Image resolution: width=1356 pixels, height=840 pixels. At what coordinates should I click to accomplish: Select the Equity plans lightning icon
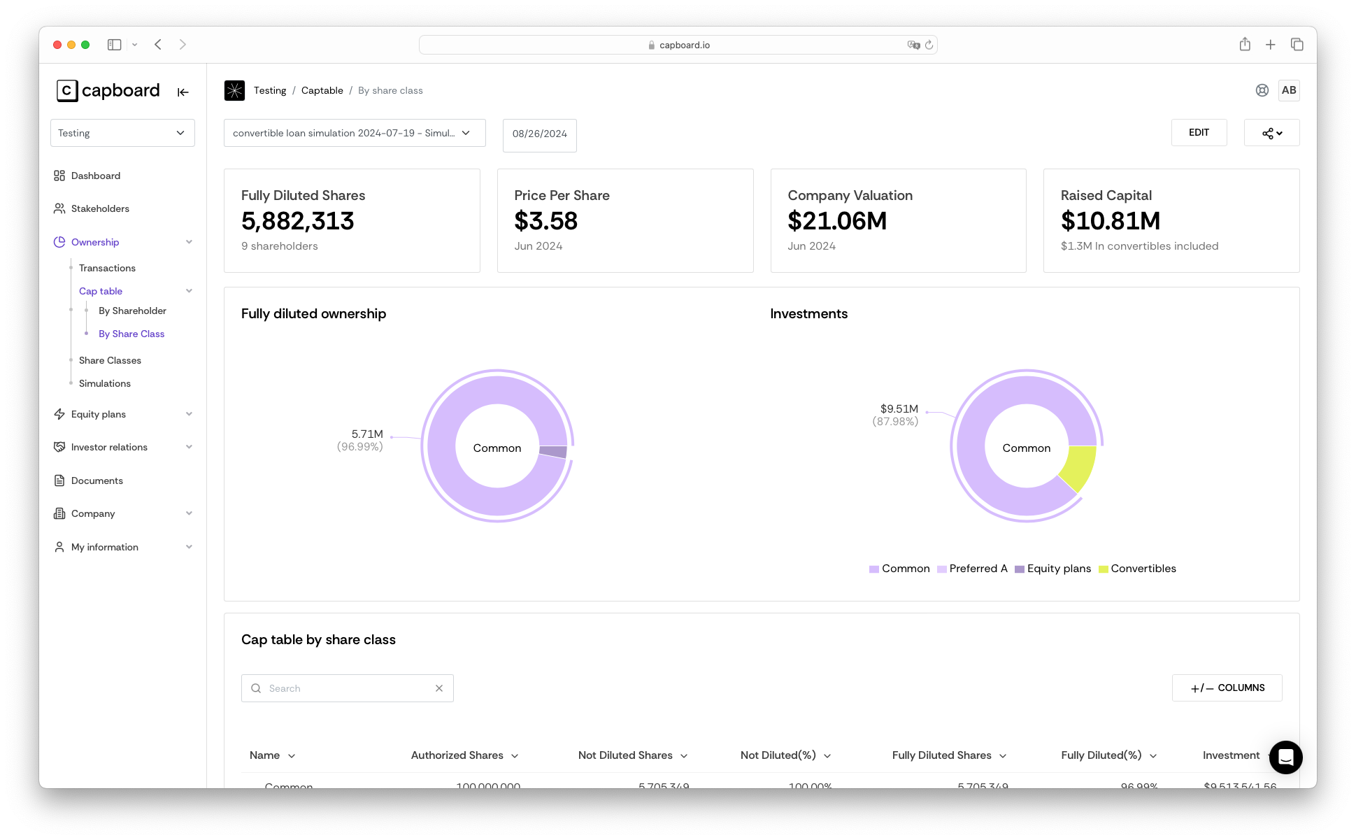pos(59,414)
